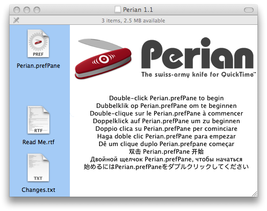This screenshot has width=267, height=211.
Task: Click the French 'Double-clique sur le' line
Action: 167,114
